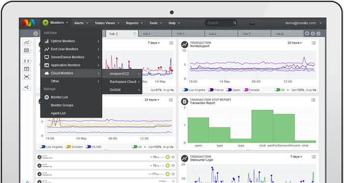The height and width of the screenshot is (183, 344).
Task: Click the fullscreen icon in the left sidebar
Action: coord(27,77)
